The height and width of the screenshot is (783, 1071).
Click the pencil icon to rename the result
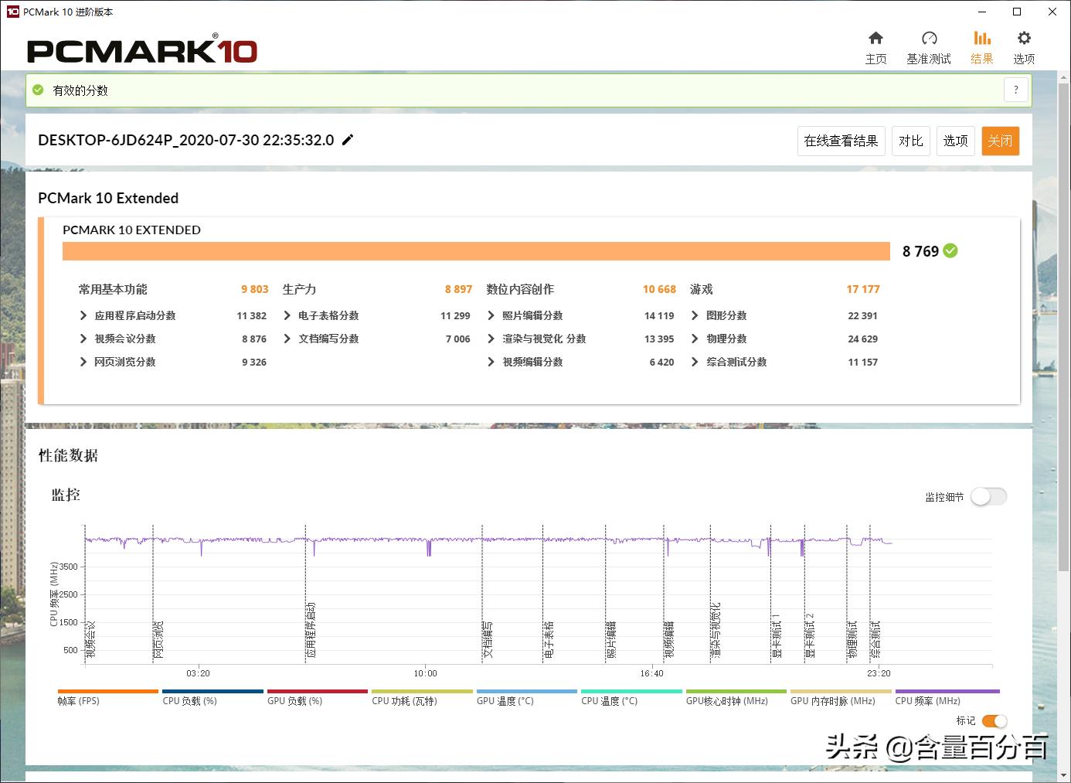348,140
